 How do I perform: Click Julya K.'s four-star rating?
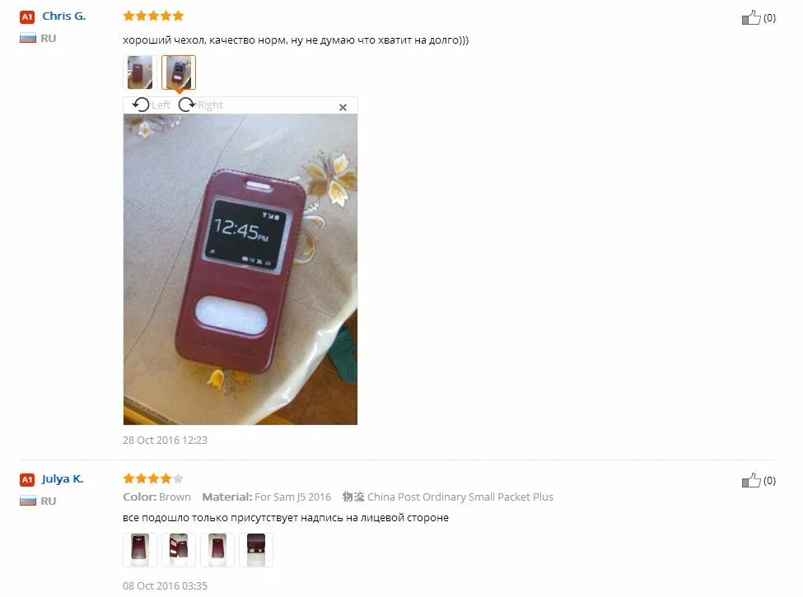tap(153, 478)
